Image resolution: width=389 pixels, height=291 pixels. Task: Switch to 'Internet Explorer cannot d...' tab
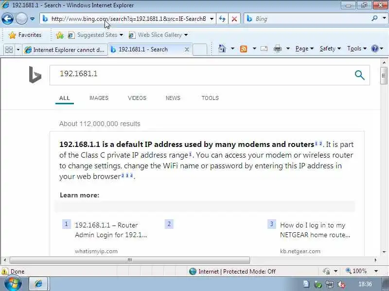tap(65, 50)
